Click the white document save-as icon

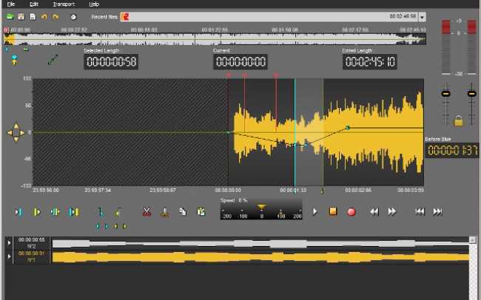[x=33, y=16]
